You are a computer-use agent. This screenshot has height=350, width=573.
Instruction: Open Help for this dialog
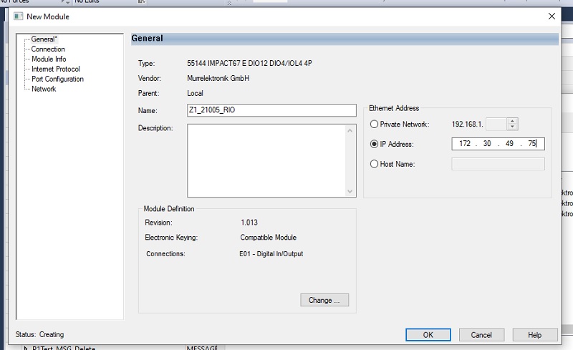point(534,335)
